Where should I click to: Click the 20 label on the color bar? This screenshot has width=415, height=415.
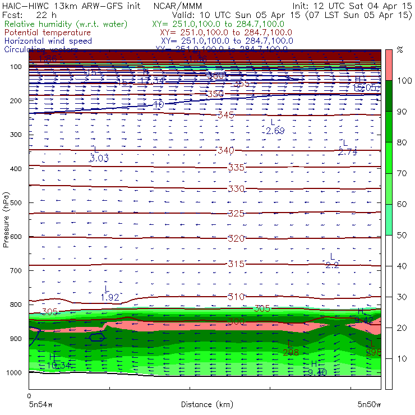[402, 328]
